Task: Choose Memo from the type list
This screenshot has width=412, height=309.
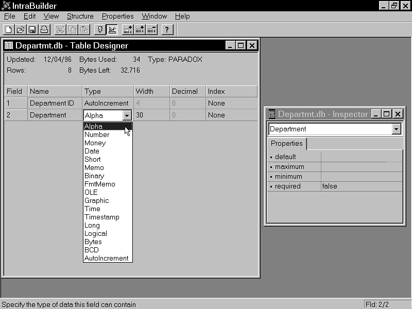Action: [94, 167]
